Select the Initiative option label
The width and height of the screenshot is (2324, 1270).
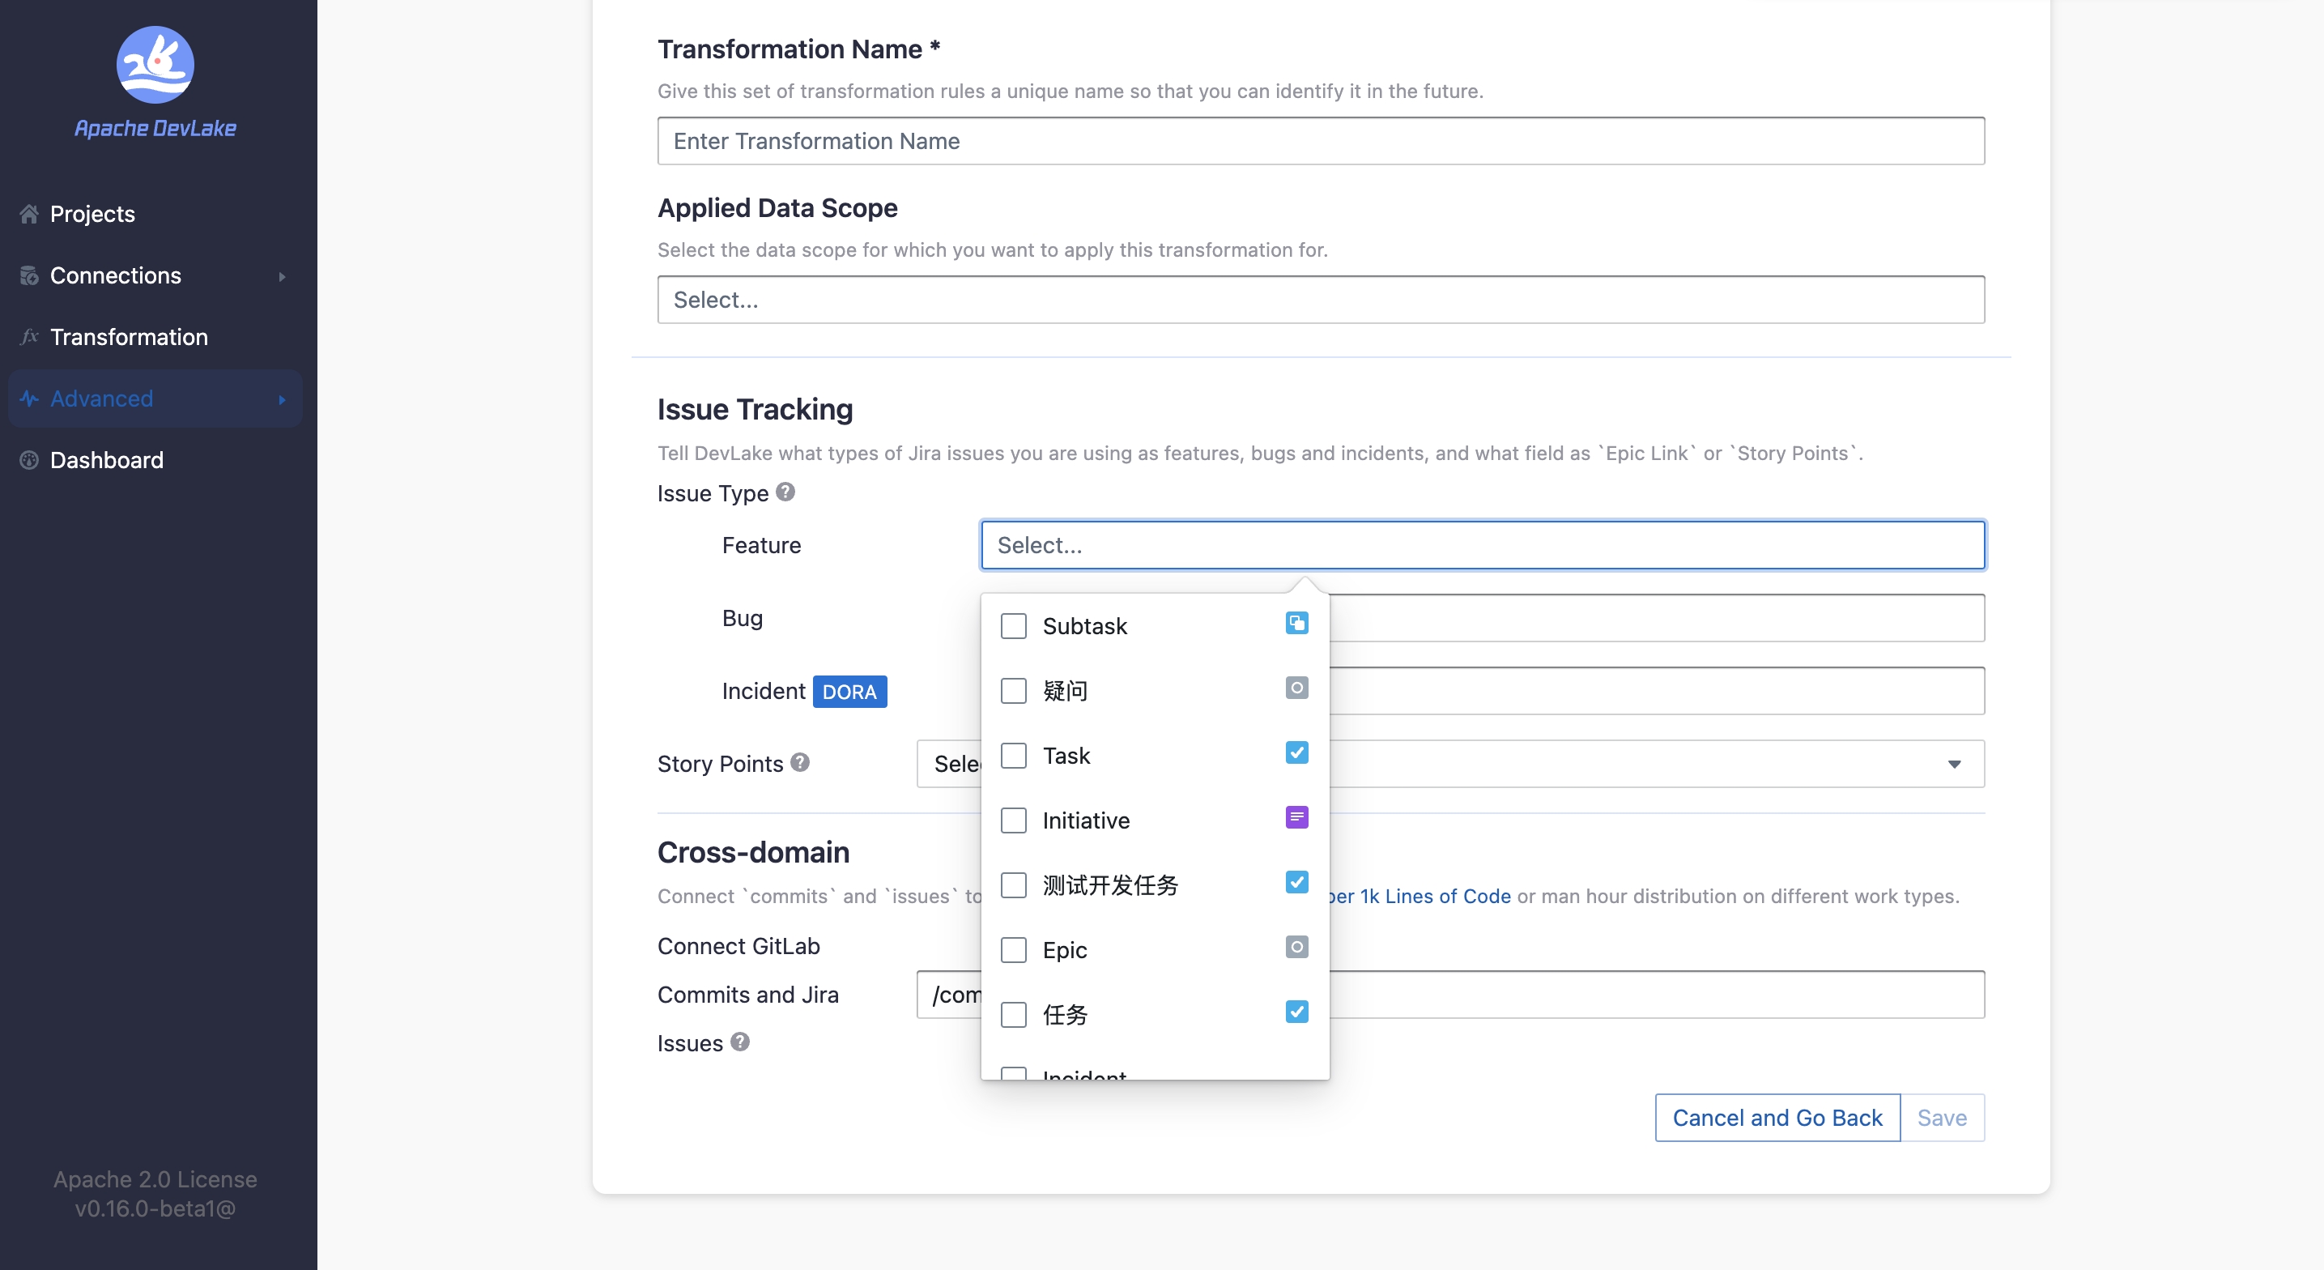click(1086, 820)
